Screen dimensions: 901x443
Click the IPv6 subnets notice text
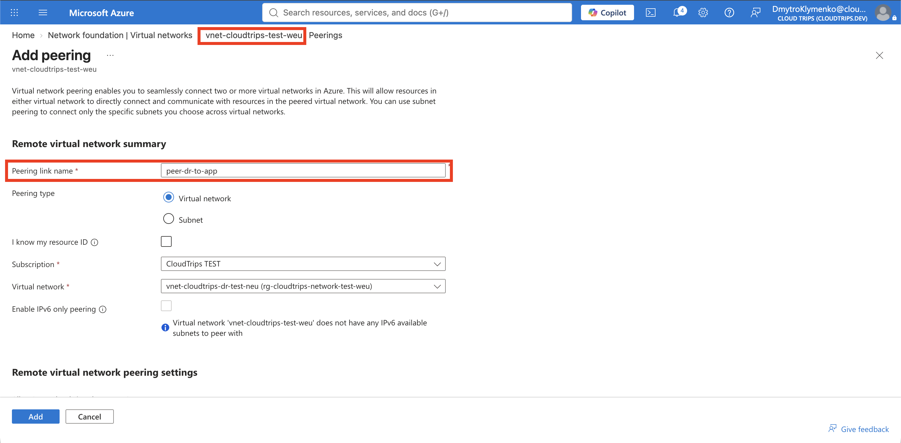[300, 328]
